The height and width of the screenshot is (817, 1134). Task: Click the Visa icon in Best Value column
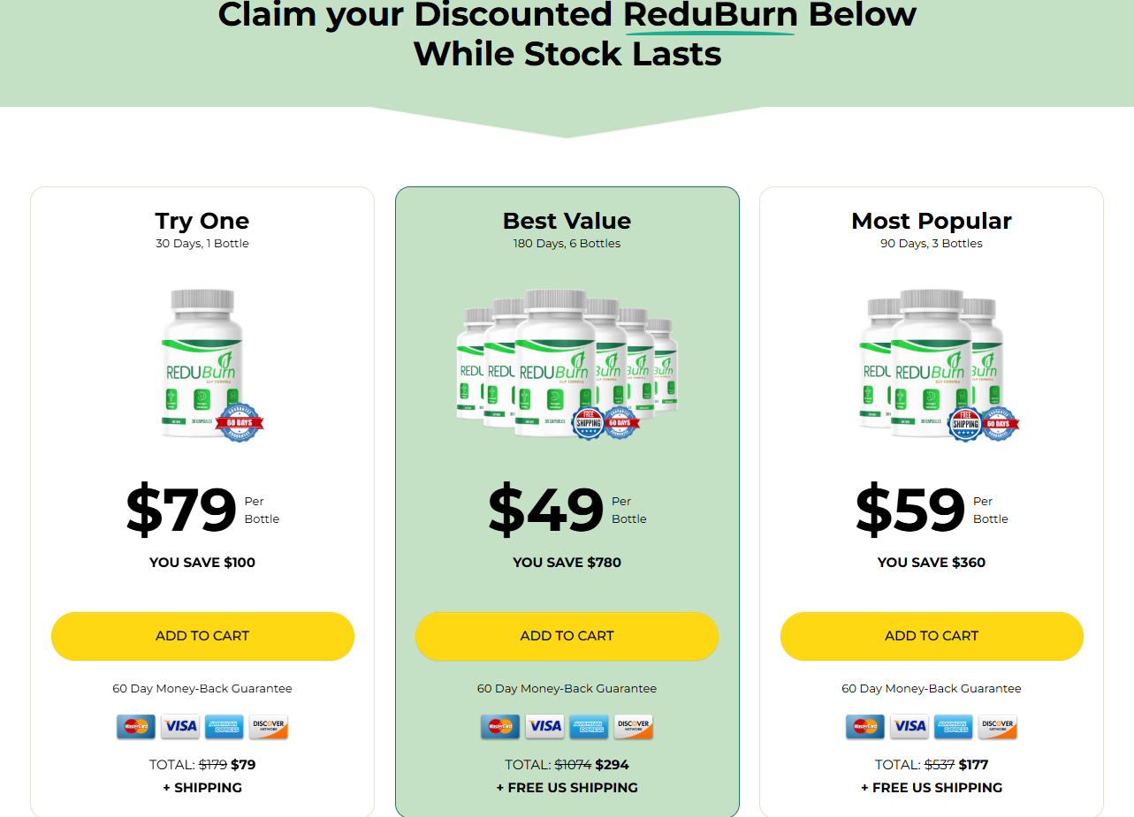click(x=544, y=726)
